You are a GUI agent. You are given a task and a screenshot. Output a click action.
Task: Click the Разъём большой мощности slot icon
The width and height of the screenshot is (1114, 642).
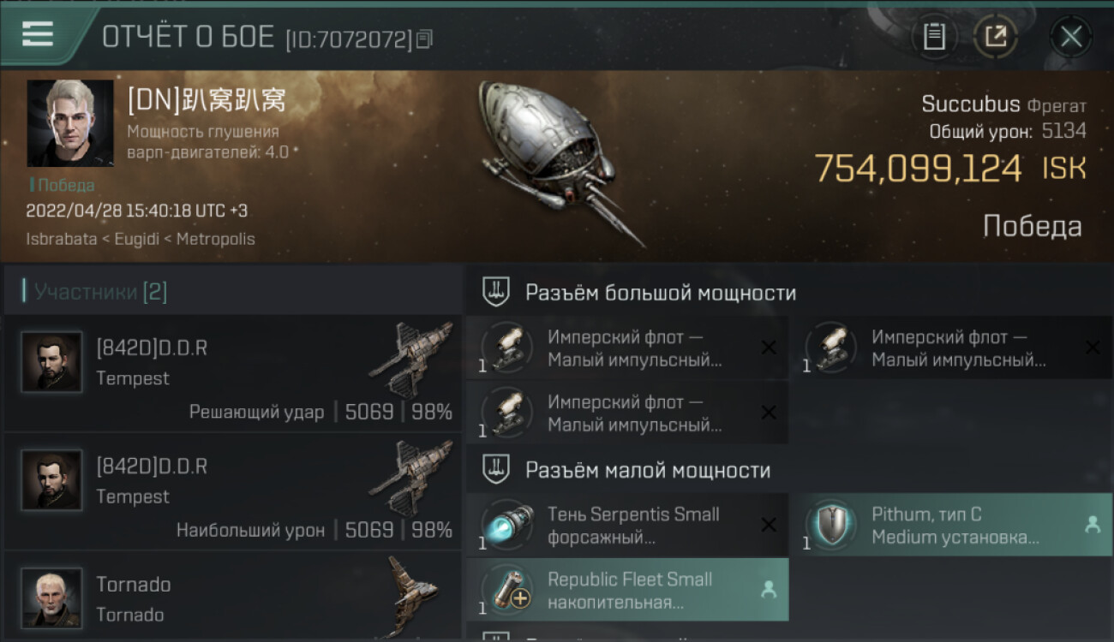496,293
